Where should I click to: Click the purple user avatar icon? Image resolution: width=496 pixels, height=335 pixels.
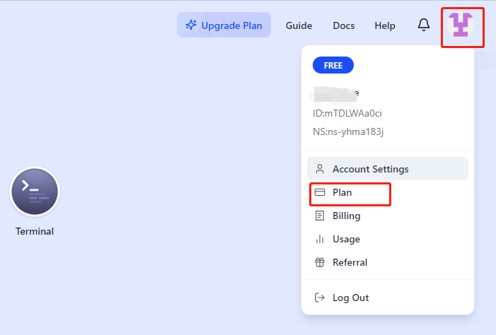[x=463, y=26]
